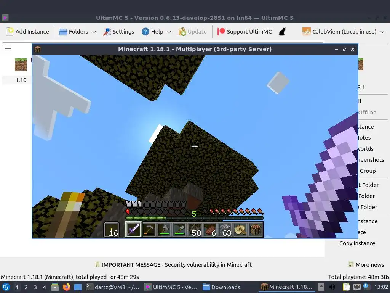Click the Update toolbar button

[192, 32]
